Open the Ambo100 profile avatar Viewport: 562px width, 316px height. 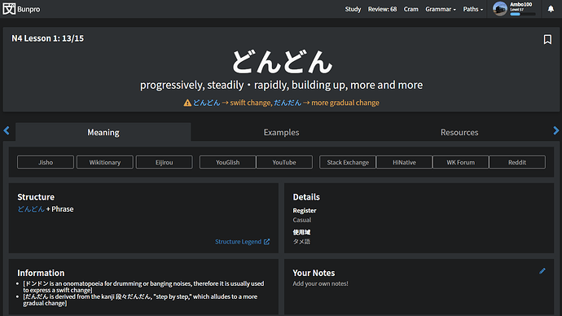499,9
